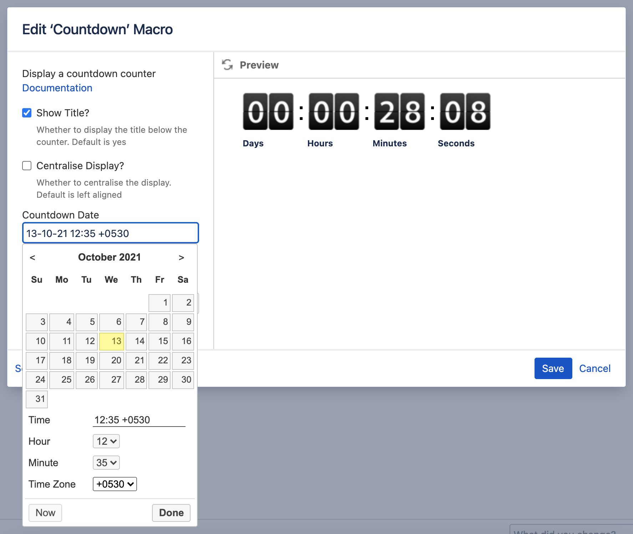Select October 25 in the calendar
The width and height of the screenshot is (633, 534).
[61, 380]
